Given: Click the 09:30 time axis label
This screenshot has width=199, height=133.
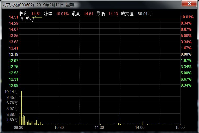Looking at the screenshot, I should [19, 128].
